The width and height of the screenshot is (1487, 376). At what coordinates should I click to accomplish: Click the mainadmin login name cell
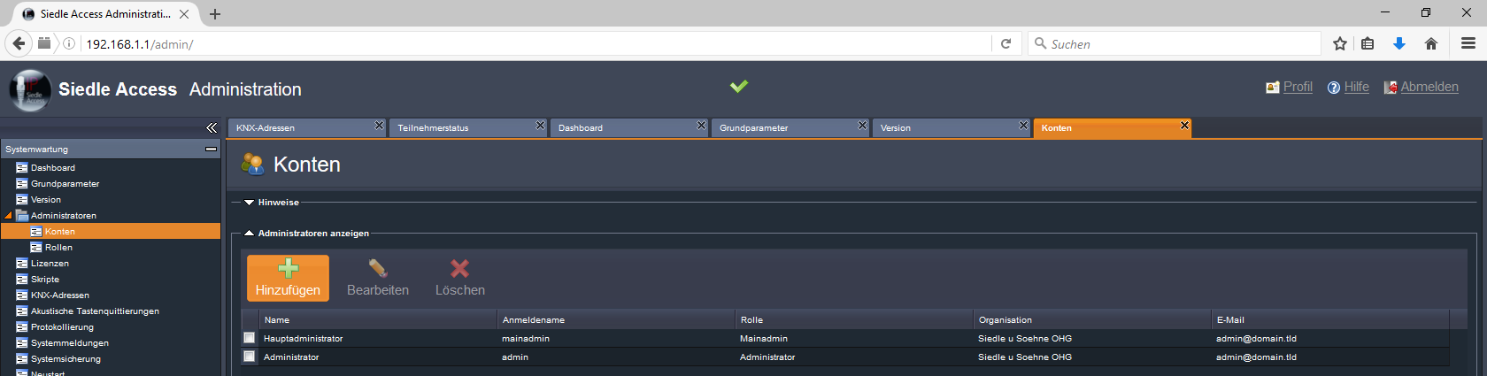(x=526, y=339)
